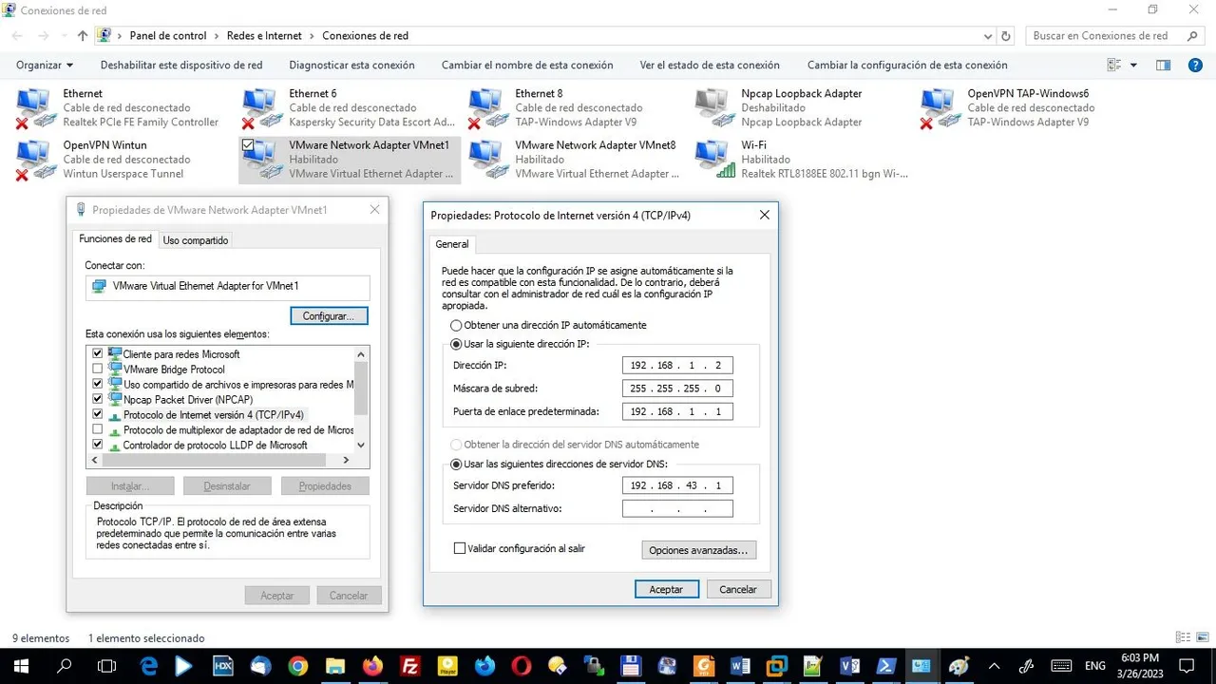Open the Windows Start menu
Viewport: 1216px width, 684px height.
pos(20,666)
